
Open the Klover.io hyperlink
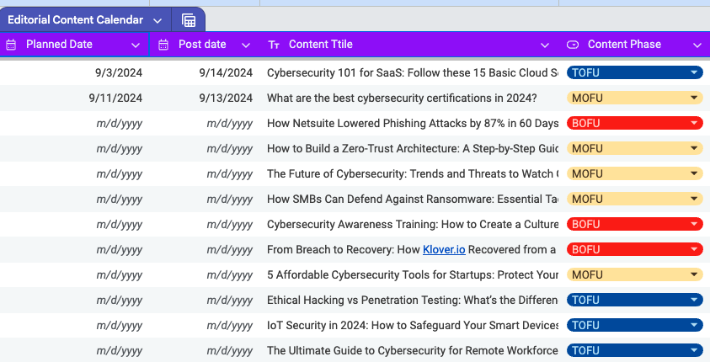(x=444, y=250)
